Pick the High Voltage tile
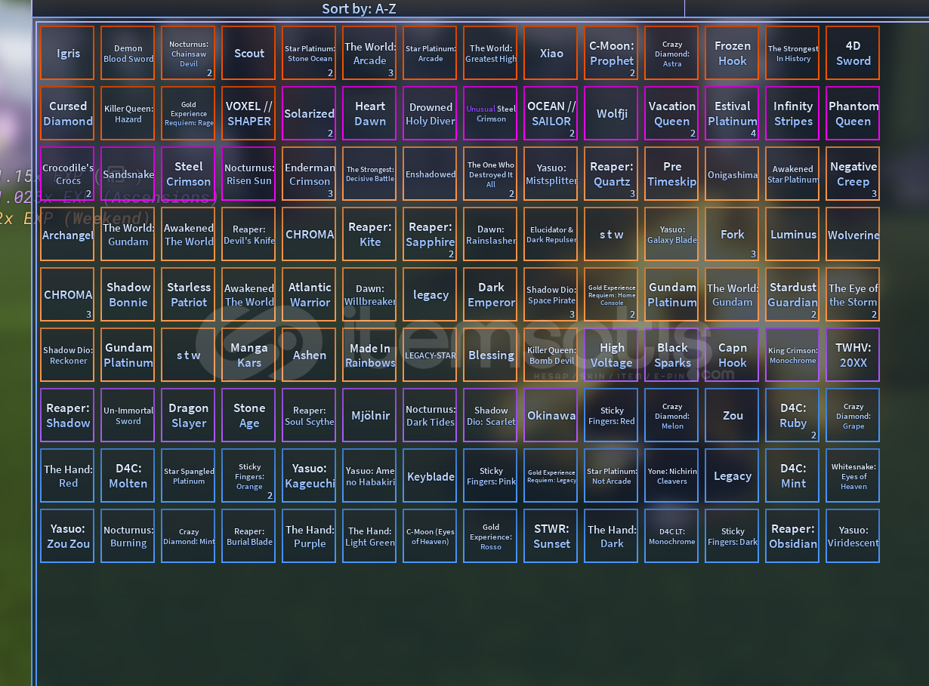The height and width of the screenshot is (686, 929). point(612,355)
